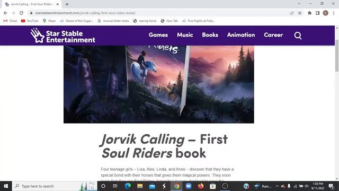Screen dimensions: 339x191
Task: Open Zoom from the taskbar
Action: (189, 186)
